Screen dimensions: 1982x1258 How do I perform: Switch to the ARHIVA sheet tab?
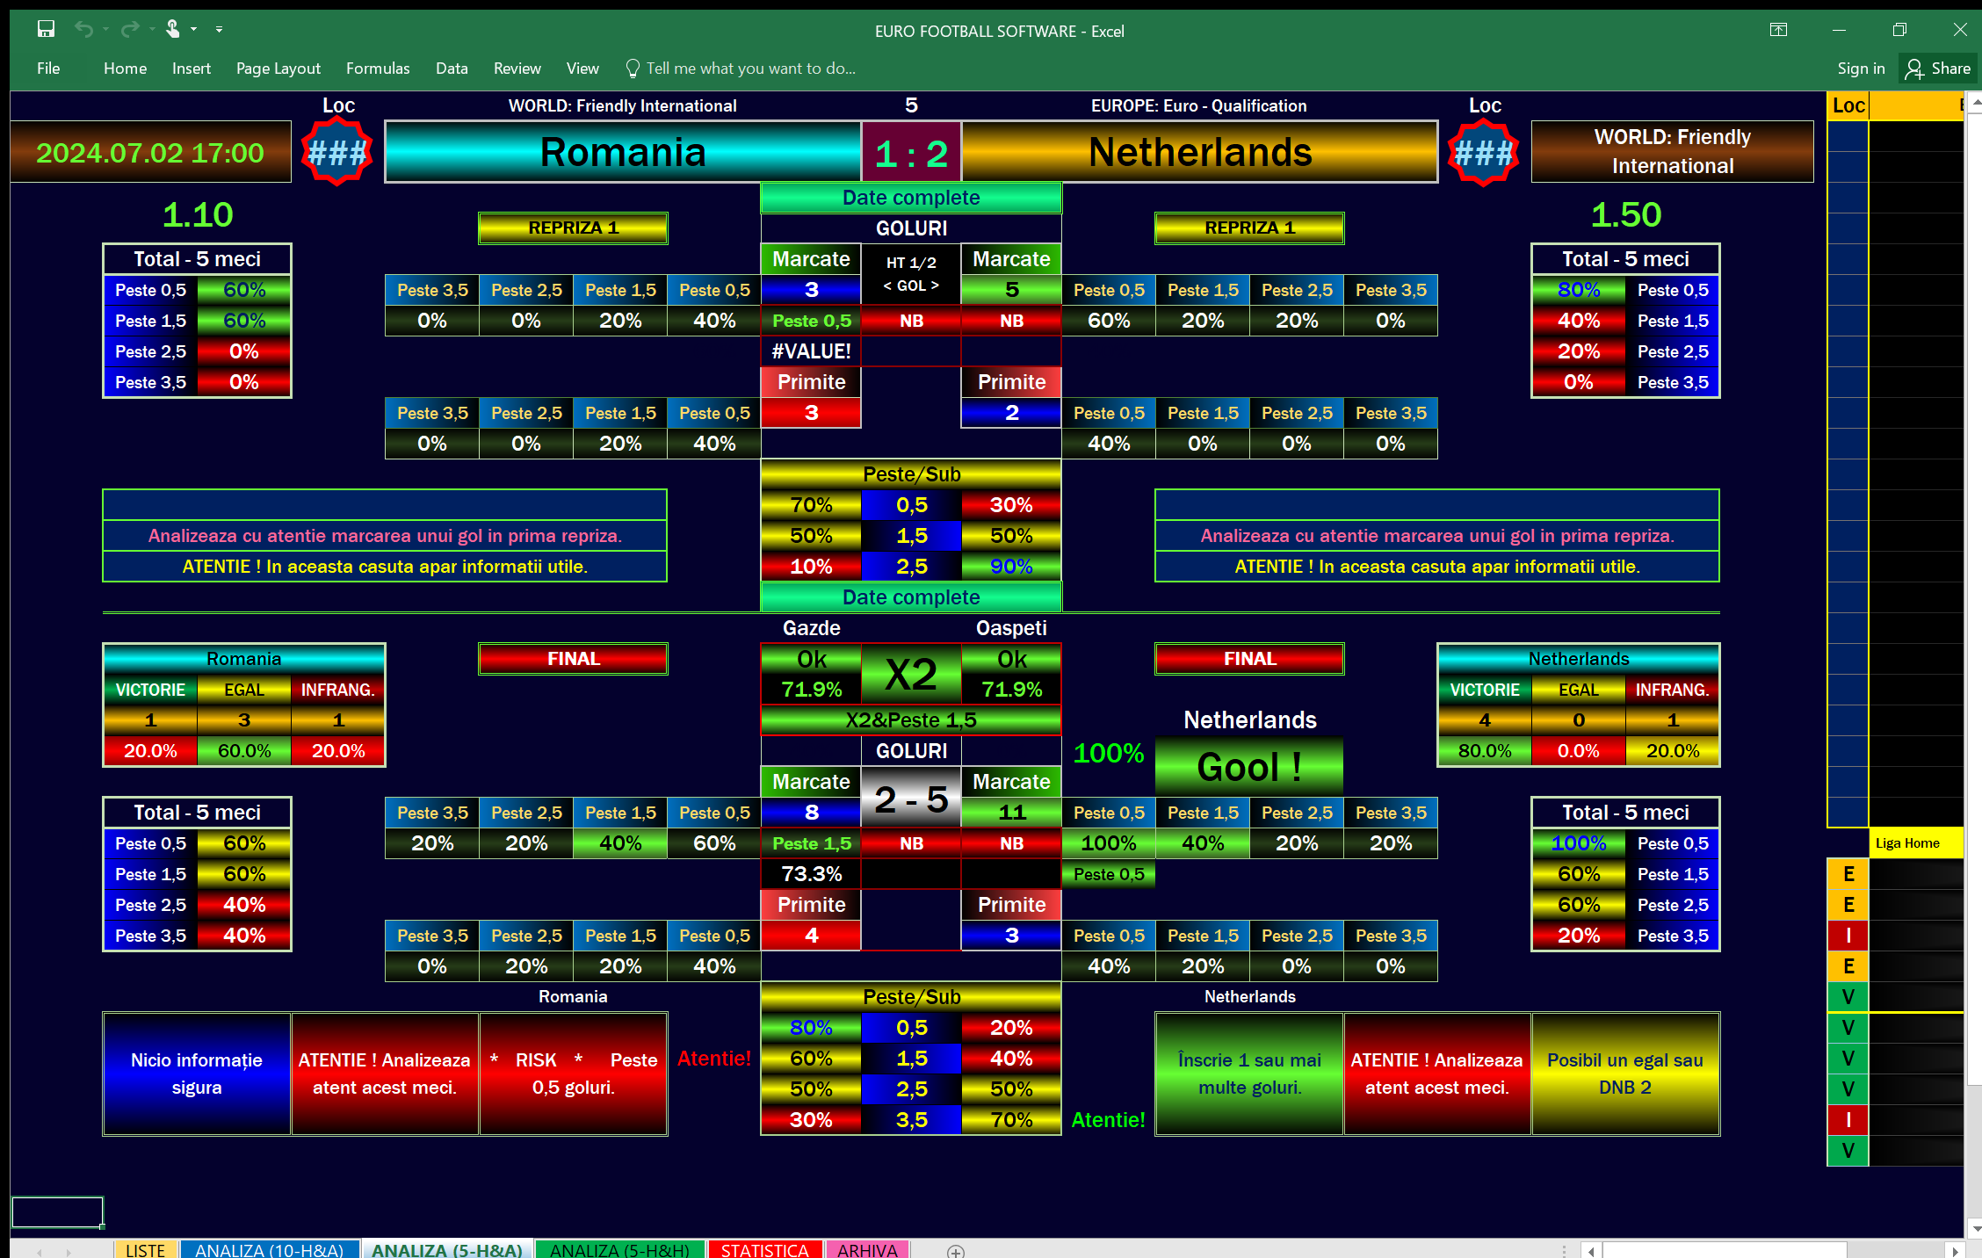(x=867, y=1250)
